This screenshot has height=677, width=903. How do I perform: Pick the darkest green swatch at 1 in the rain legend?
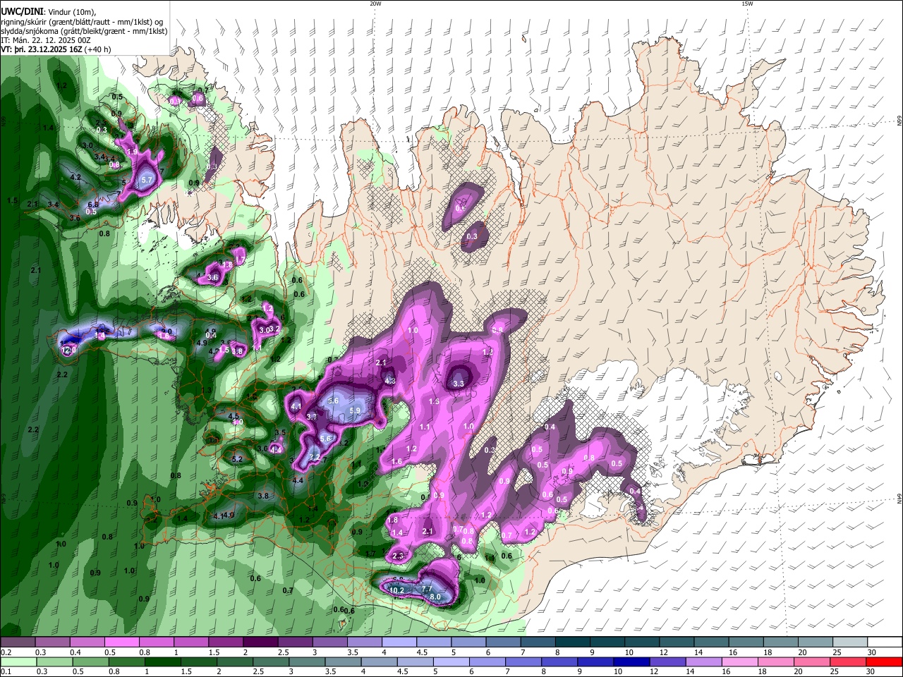tap(164, 661)
